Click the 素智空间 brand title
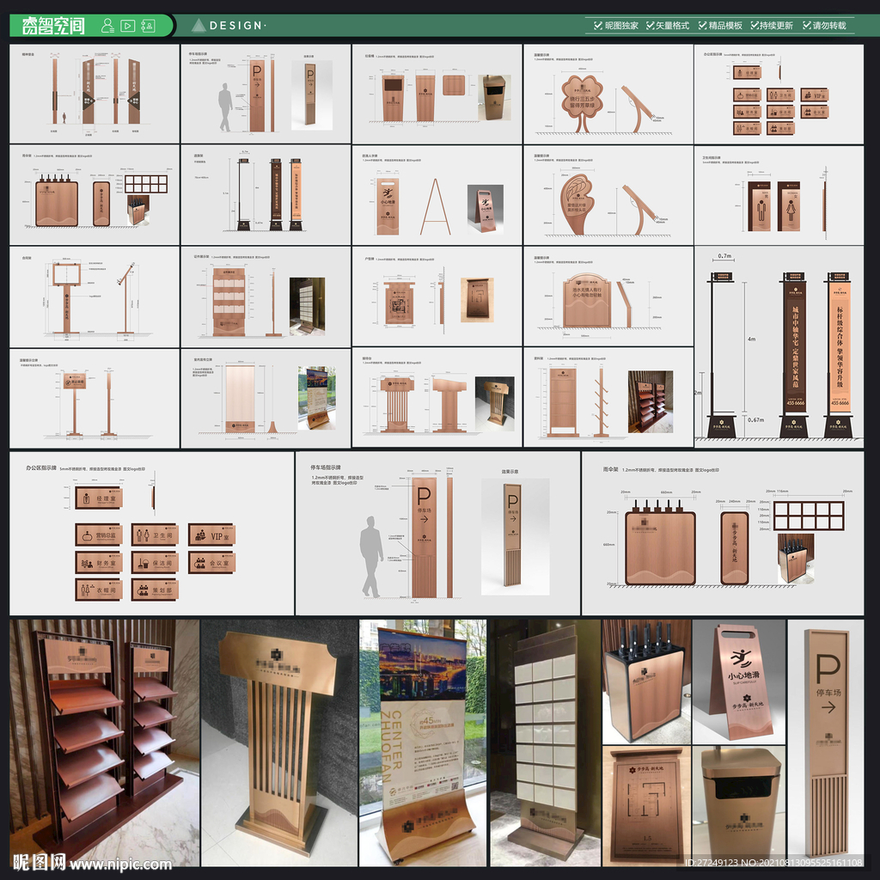 (53, 25)
